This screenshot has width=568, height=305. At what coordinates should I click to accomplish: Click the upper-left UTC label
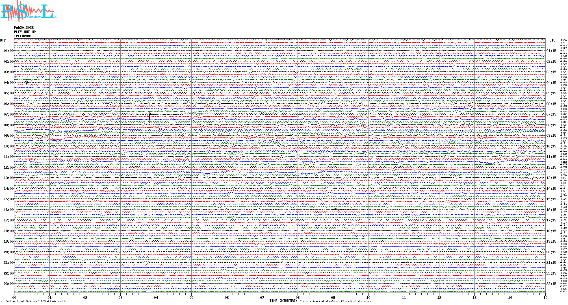pos(3,40)
